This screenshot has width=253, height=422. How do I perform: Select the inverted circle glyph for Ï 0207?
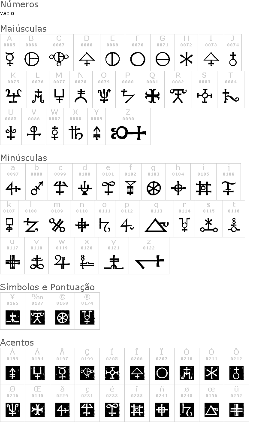point(162,373)
